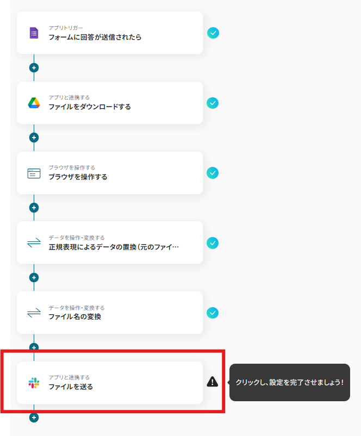Click the small gray ブラウザを操作する category label
The width and height of the screenshot is (361, 436).
[72, 167]
